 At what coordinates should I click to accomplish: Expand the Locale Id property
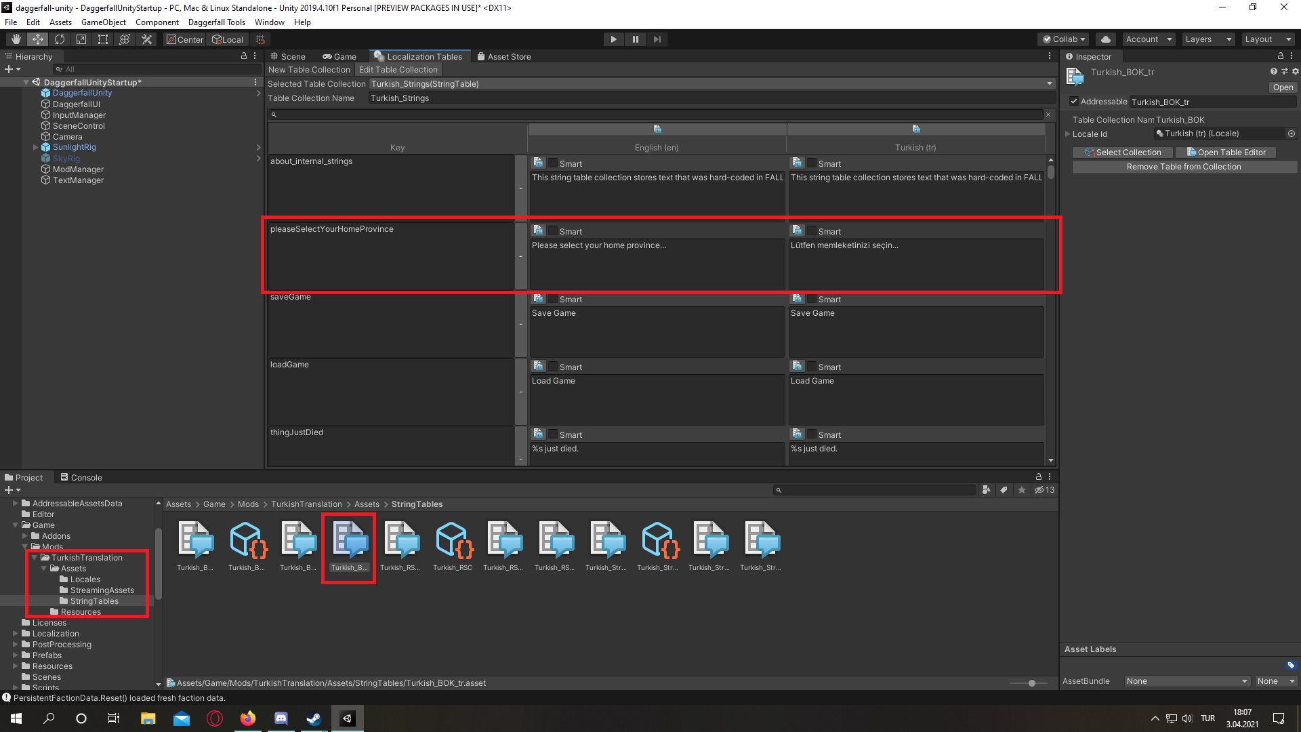point(1068,134)
